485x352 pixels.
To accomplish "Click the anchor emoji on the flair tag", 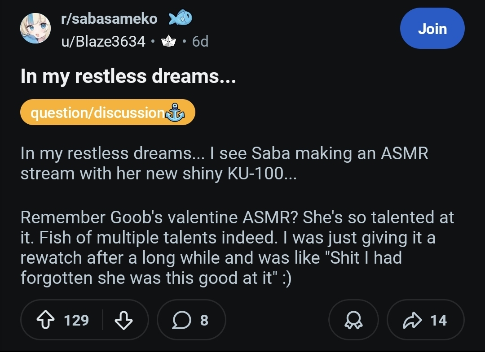I will (x=175, y=112).
